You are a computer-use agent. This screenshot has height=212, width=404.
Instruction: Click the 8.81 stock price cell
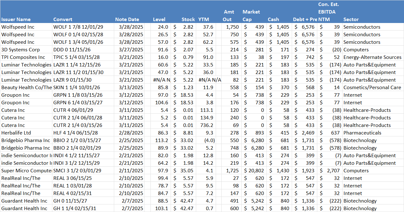(x=188, y=133)
